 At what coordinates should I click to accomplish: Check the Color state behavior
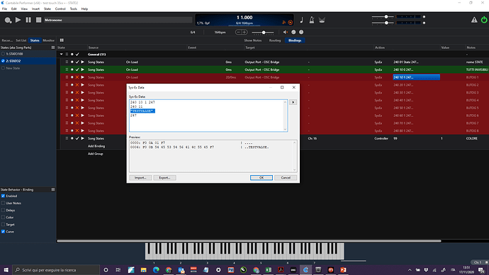click(3, 218)
